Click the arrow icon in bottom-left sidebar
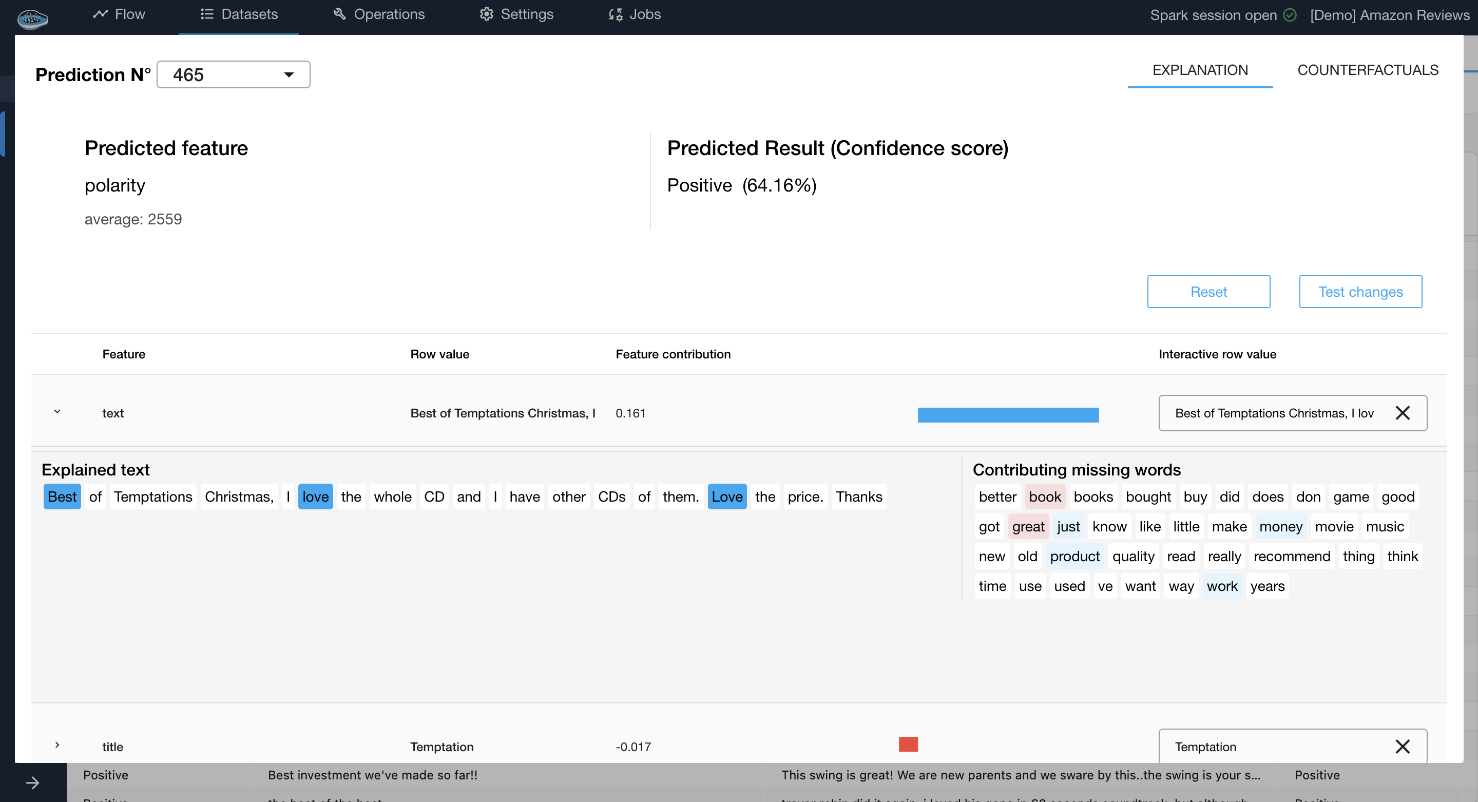 coord(33,782)
